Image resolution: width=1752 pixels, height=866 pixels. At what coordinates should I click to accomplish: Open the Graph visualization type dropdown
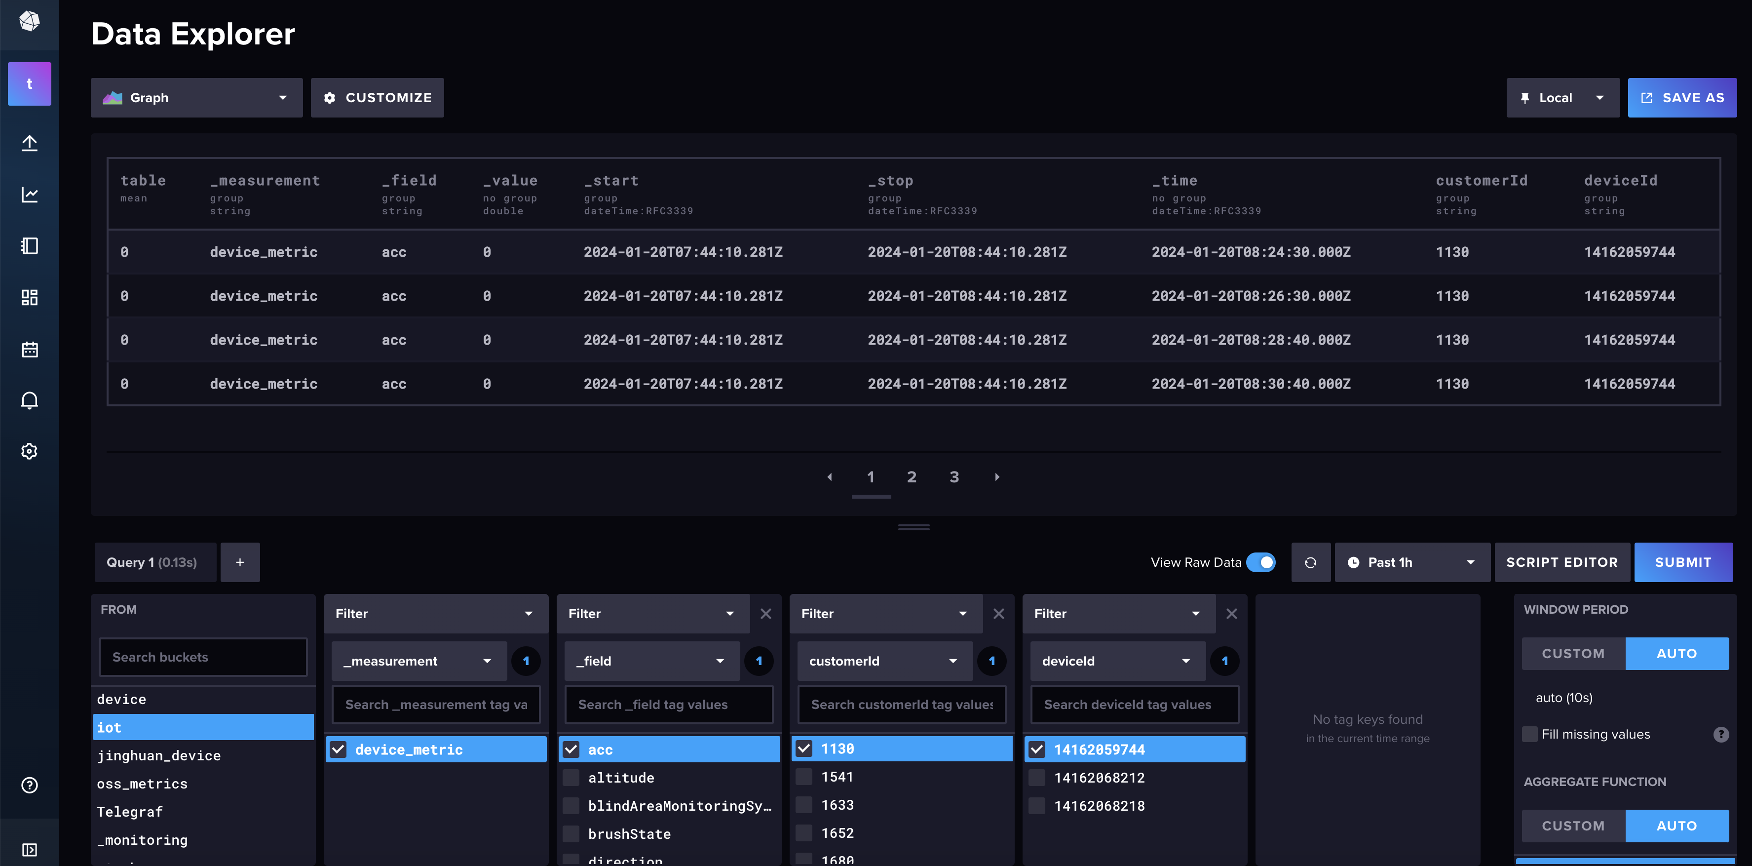(196, 98)
